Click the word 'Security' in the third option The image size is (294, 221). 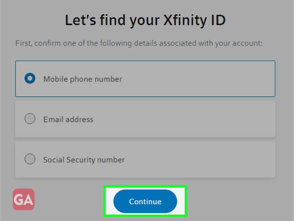coord(80,160)
